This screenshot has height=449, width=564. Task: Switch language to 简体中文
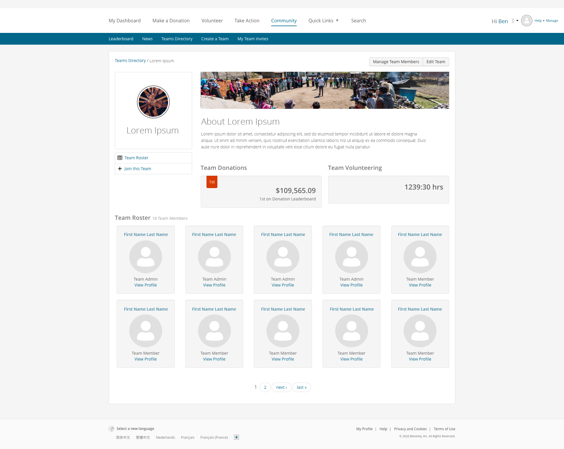[123, 437]
